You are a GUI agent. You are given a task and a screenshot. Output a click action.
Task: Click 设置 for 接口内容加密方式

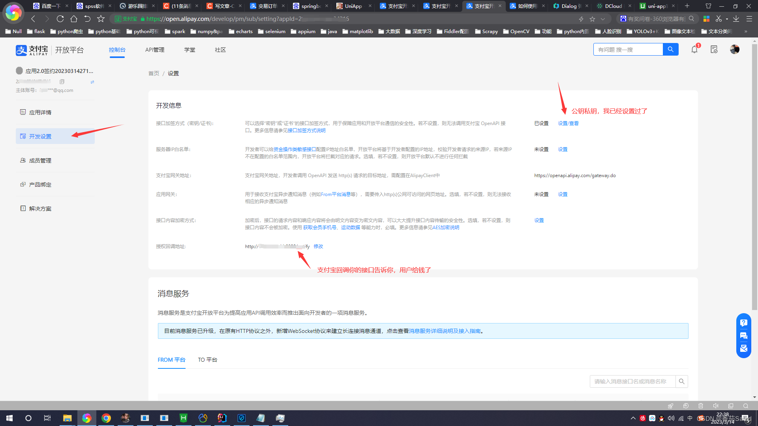point(539,220)
